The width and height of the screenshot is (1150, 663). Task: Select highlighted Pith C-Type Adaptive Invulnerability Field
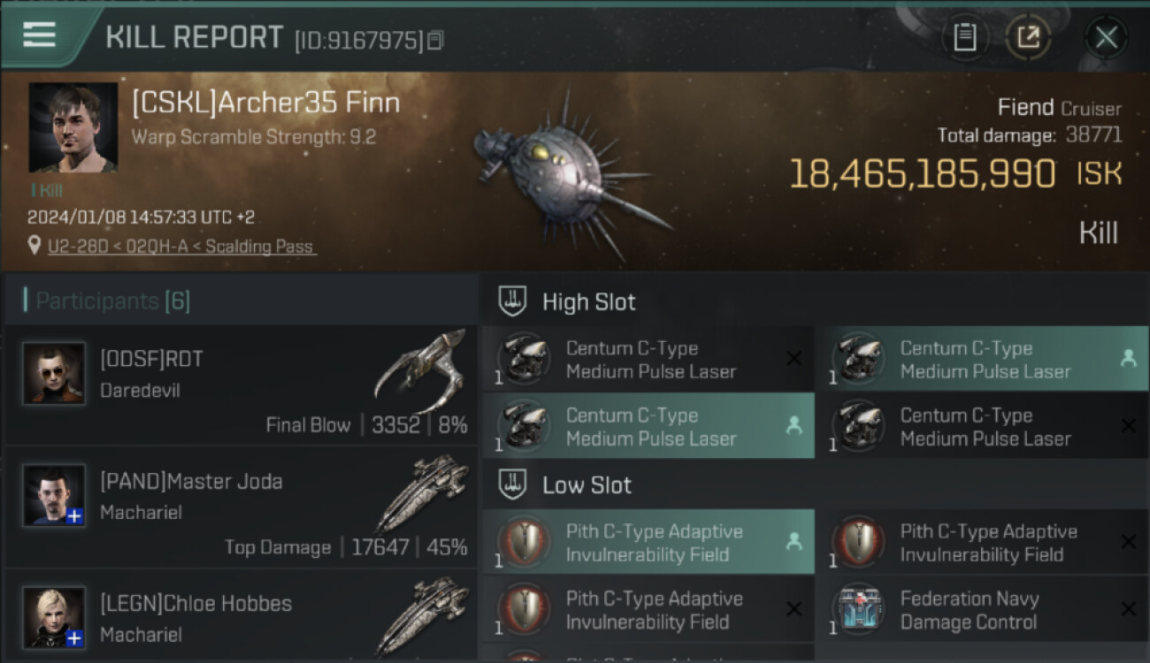tap(648, 542)
